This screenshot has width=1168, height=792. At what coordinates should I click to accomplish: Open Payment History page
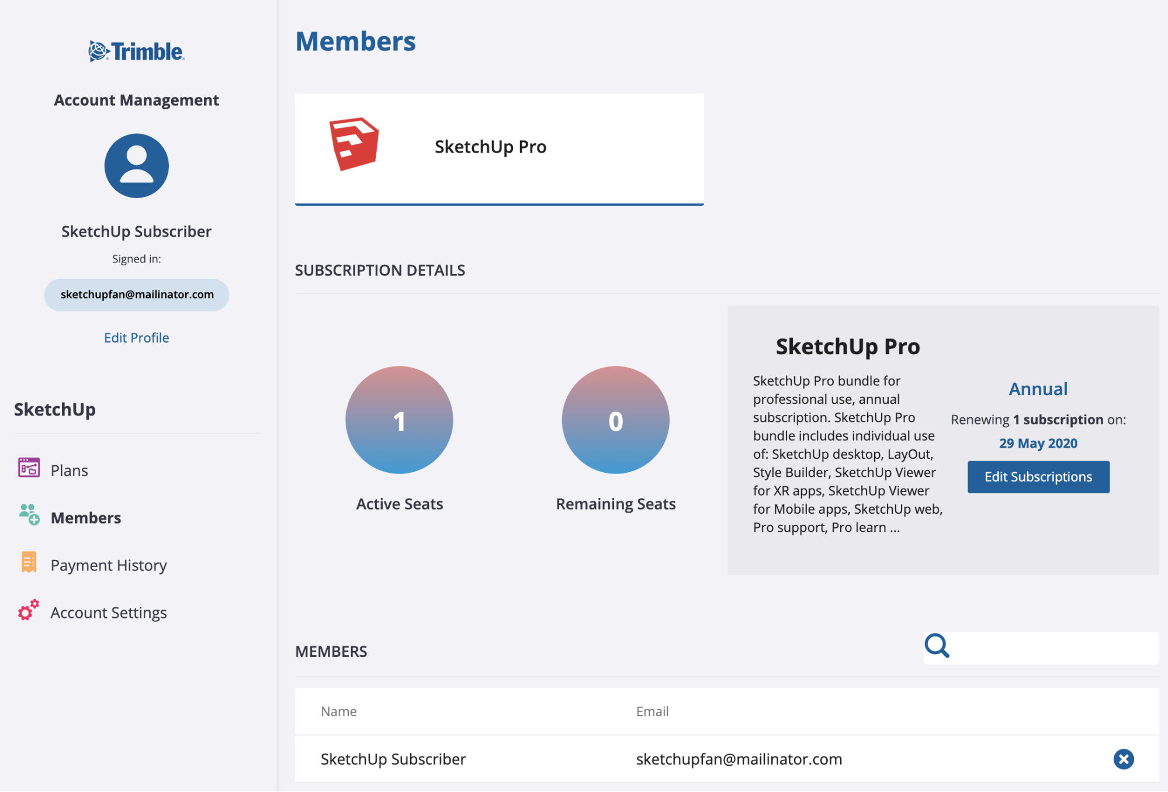coord(109,565)
